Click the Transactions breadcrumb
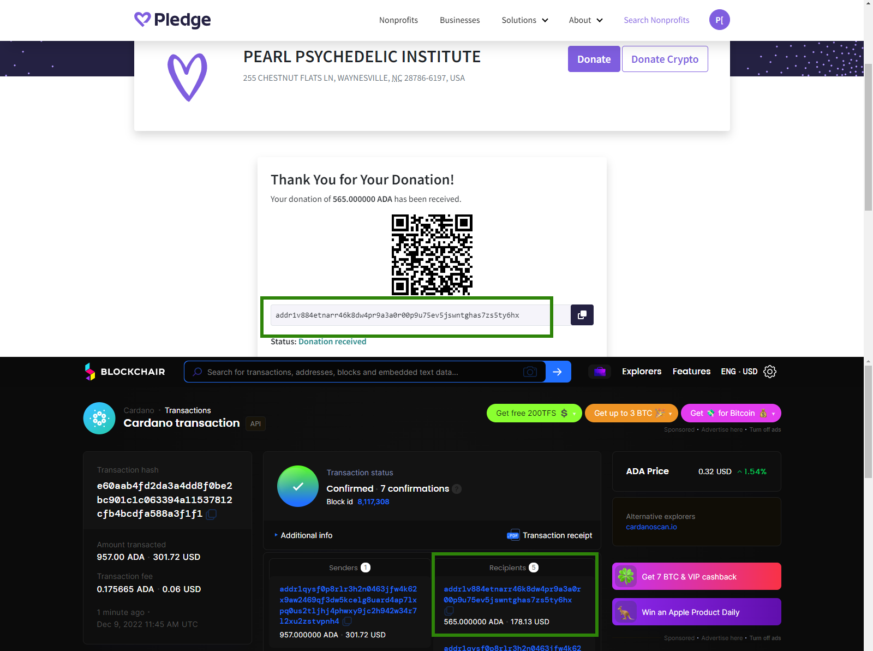This screenshot has width=873, height=651. (188, 410)
